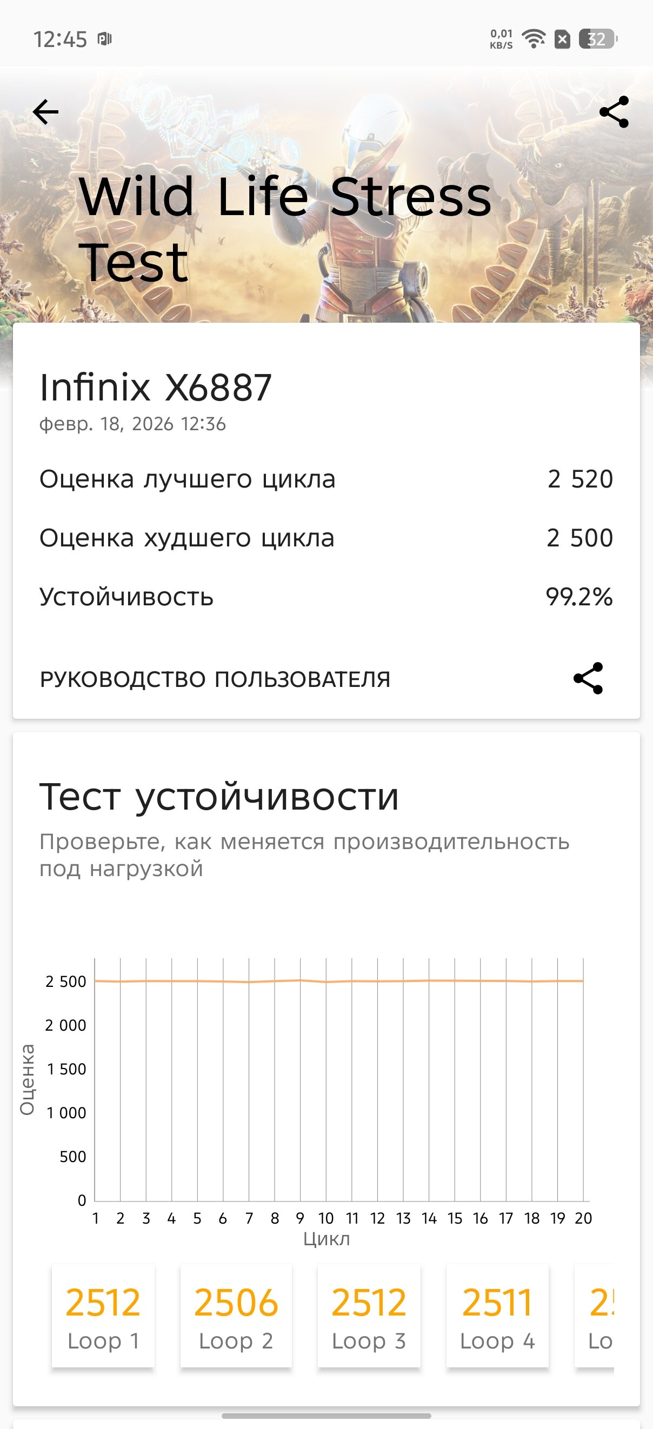Tap the back arrow icon
Viewport: 653px width, 1429px height.
pos(45,112)
